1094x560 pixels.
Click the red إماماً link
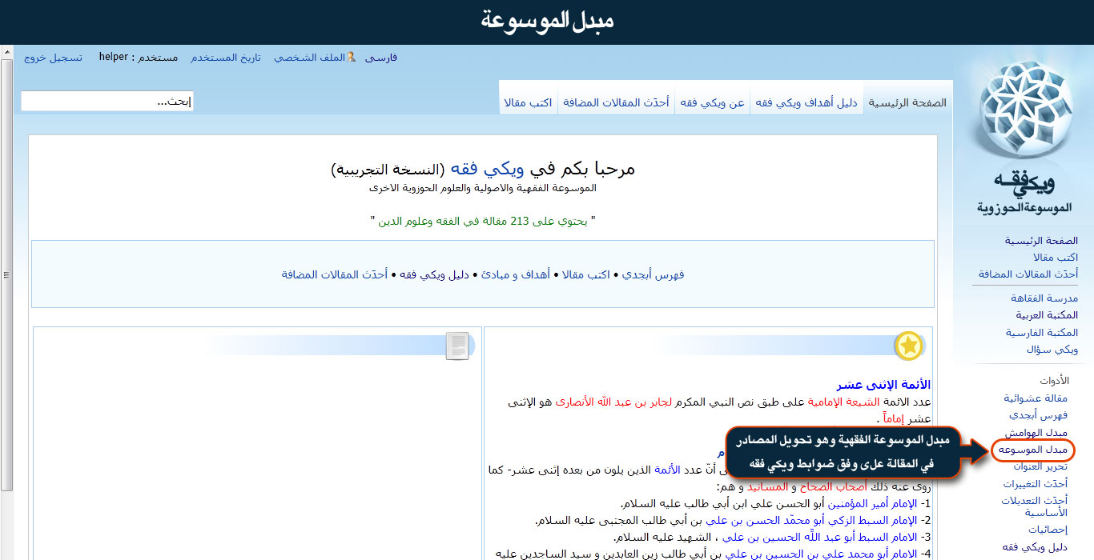pos(895,418)
